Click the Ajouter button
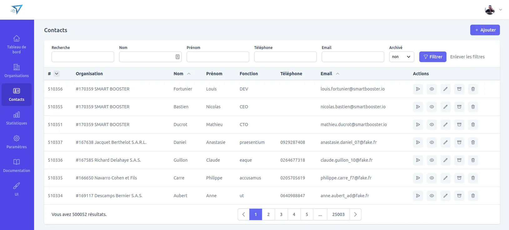 485,30
